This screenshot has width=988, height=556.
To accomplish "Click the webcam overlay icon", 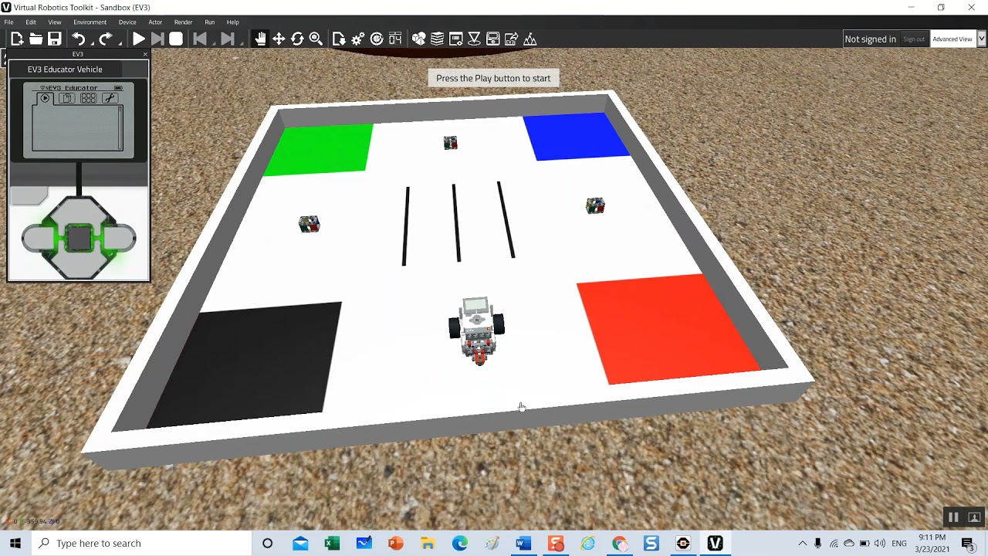I will click(974, 517).
